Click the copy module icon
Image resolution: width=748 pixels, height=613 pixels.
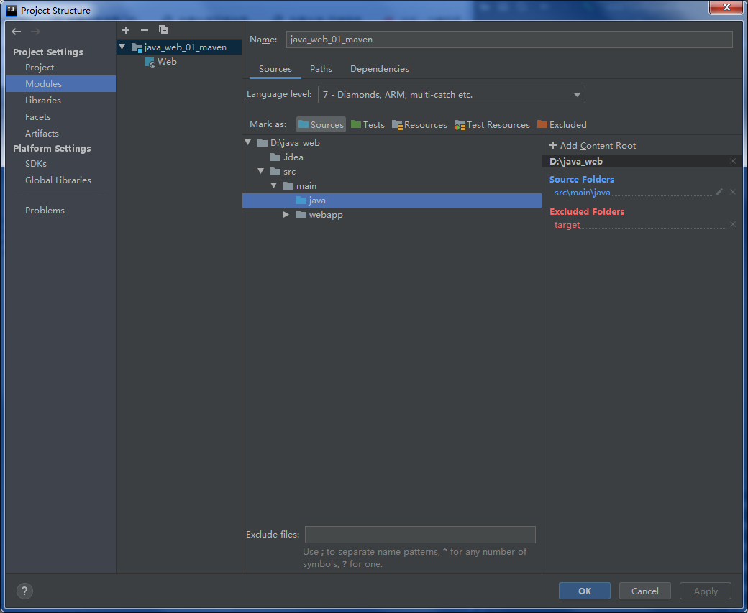[x=163, y=30]
